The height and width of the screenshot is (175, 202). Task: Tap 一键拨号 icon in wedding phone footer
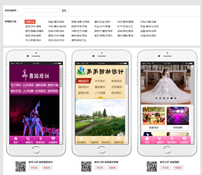(159, 138)
